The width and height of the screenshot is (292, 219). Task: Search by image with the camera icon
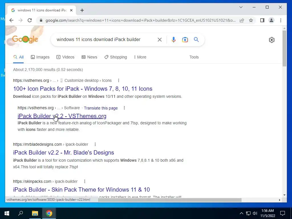tap(185, 39)
